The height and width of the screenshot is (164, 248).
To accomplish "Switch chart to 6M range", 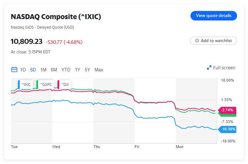I will click(54, 70).
